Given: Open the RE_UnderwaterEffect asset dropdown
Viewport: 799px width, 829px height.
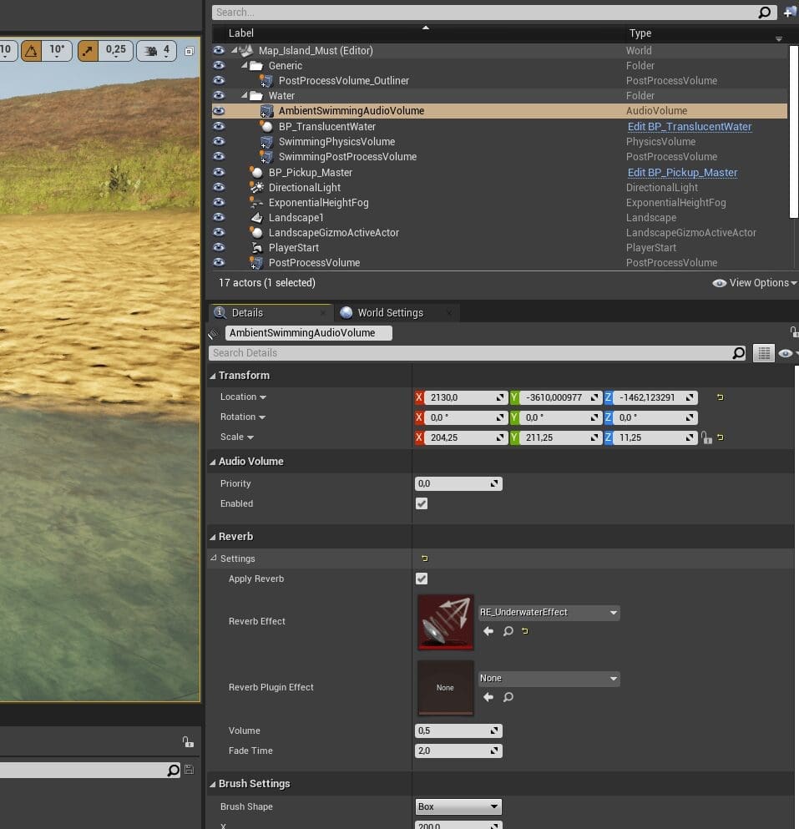Looking at the screenshot, I should 548,613.
